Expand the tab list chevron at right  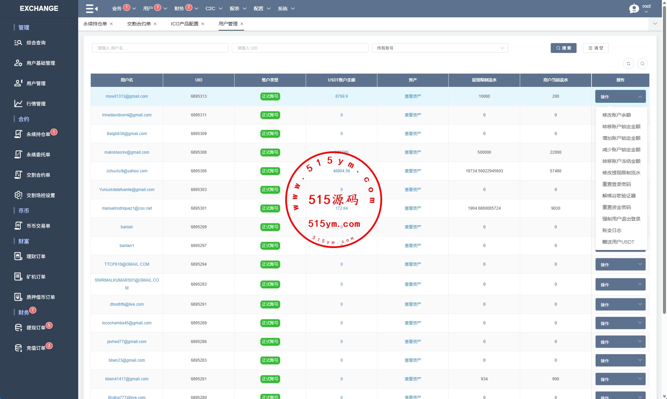(x=655, y=24)
